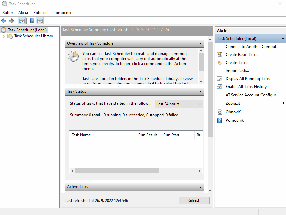The width and height of the screenshot is (286, 215).
Task: Click AT Service Account Configuration action
Action: pos(252,95)
